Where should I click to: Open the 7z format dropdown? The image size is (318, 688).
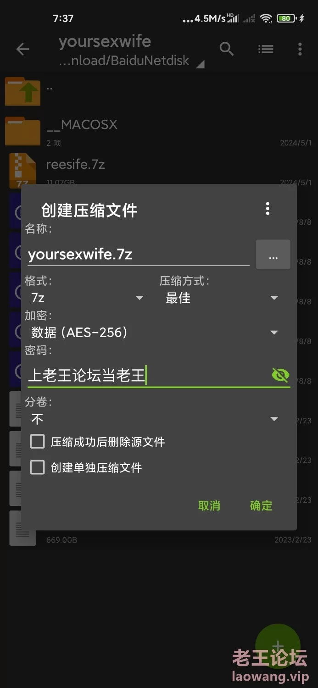[87, 298]
